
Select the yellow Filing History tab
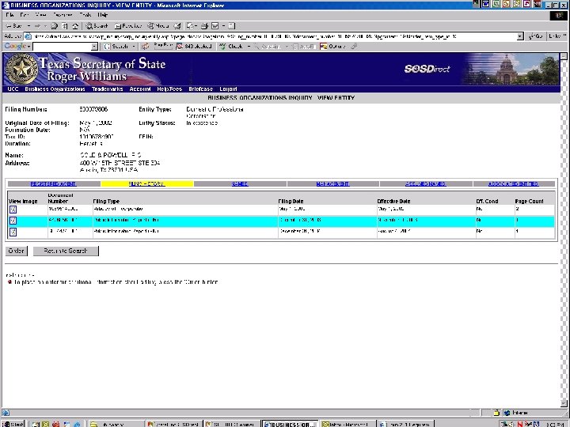click(x=147, y=183)
